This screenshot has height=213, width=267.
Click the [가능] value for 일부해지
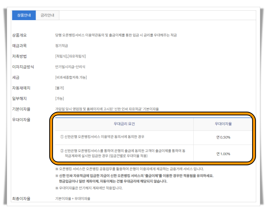pyautogui.click(x=59, y=98)
